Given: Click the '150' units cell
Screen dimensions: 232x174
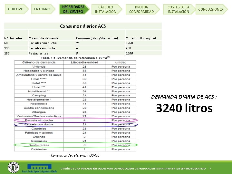Looking at the screenshot, I should pos(7,53).
